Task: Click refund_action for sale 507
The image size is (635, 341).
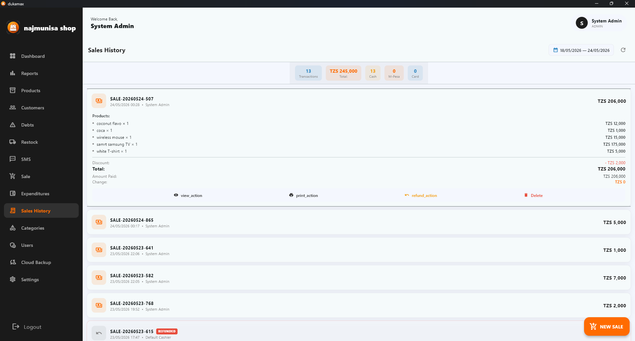Action: 421,195
